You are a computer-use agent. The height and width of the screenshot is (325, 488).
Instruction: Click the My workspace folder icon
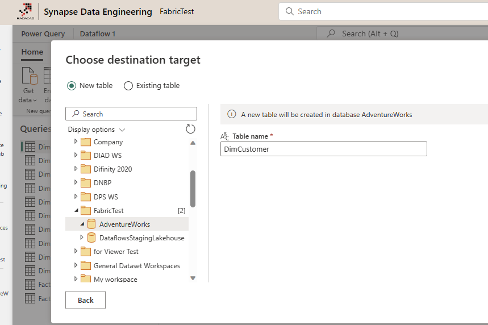coord(85,279)
